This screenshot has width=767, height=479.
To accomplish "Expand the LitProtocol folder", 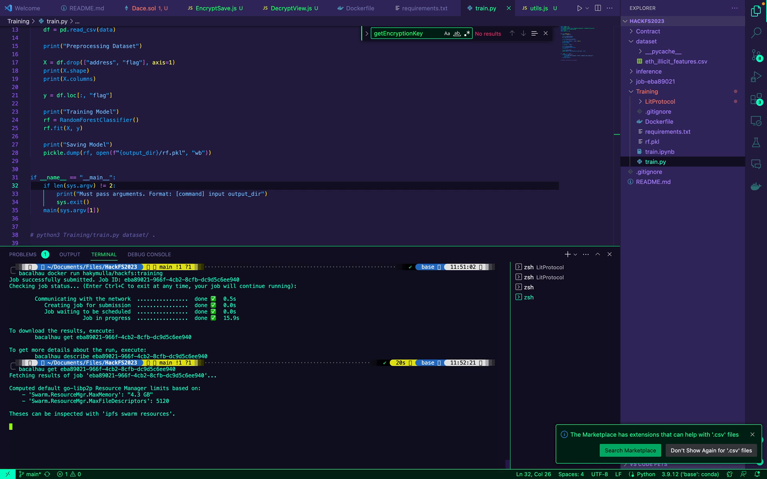I will pos(640,101).
